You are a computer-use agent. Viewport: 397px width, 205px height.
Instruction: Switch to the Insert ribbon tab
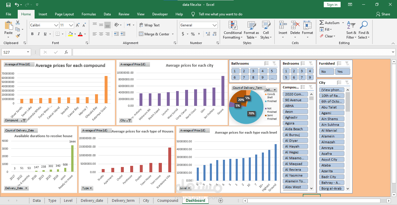[43, 14]
